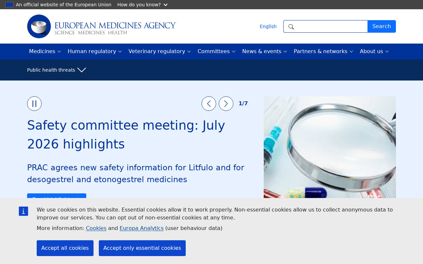Click the 1/7 slide counter
This screenshot has width=423, height=264.
243,104
